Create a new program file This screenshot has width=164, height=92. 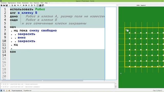point(2,5)
